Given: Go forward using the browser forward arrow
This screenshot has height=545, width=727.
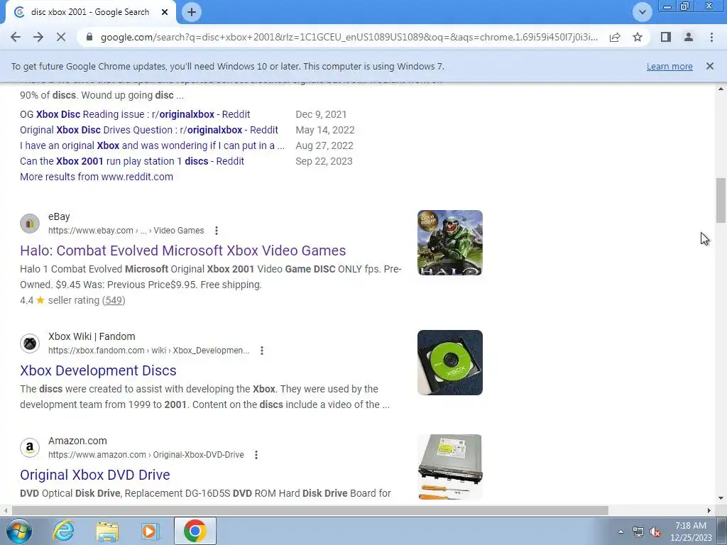Looking at the screenshot, I should click(x=38, y=37).
